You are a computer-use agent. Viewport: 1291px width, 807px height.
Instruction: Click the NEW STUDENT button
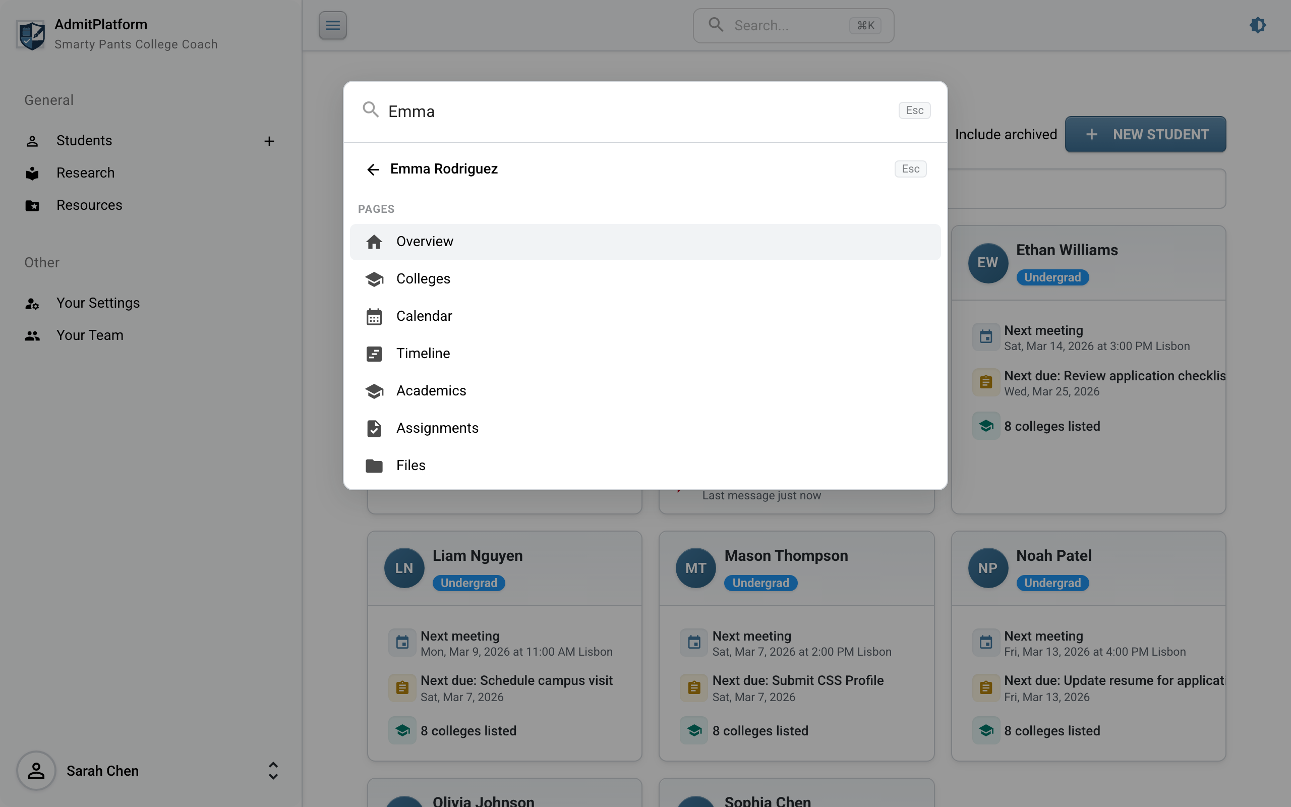pos(1145,135)
